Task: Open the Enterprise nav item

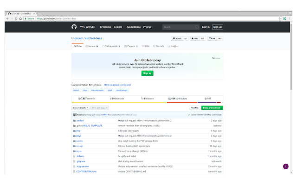Action: click(106, 27)
